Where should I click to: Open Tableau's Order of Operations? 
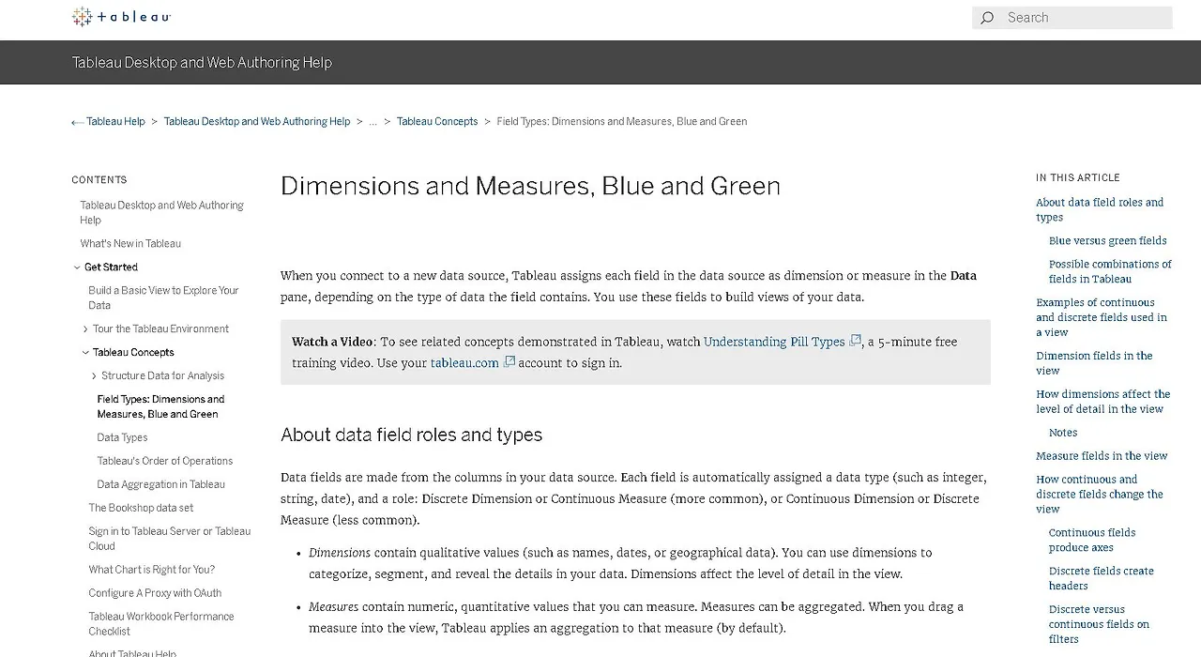165,462
